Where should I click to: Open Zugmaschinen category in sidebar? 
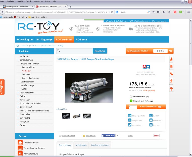click(x=29, y=67)
